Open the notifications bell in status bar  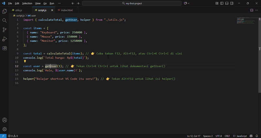(257, 136)
